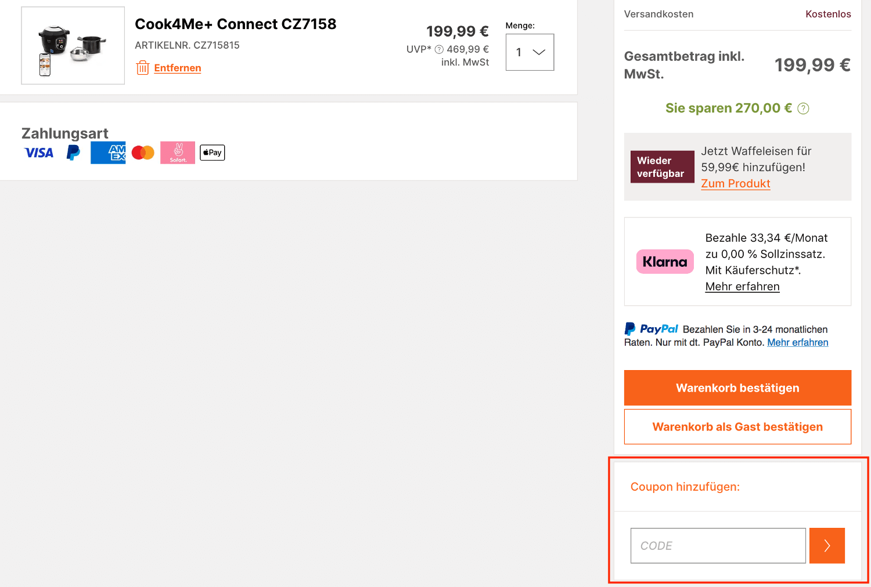Open the Menge quantity dropdown
The height and width of the screenshot is (587, 871).
point(530,52)
